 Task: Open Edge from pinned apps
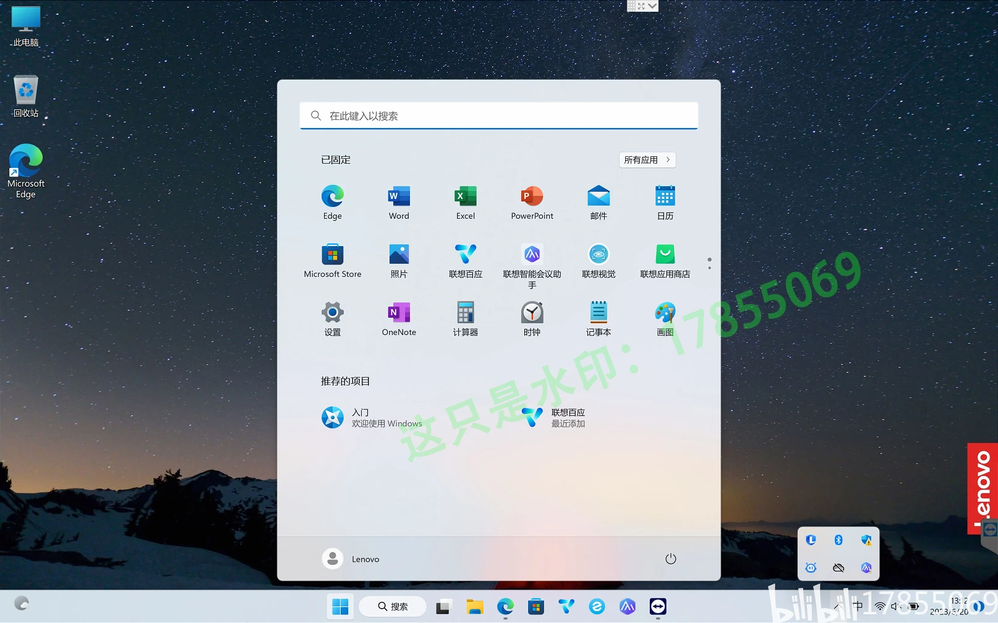333,203
